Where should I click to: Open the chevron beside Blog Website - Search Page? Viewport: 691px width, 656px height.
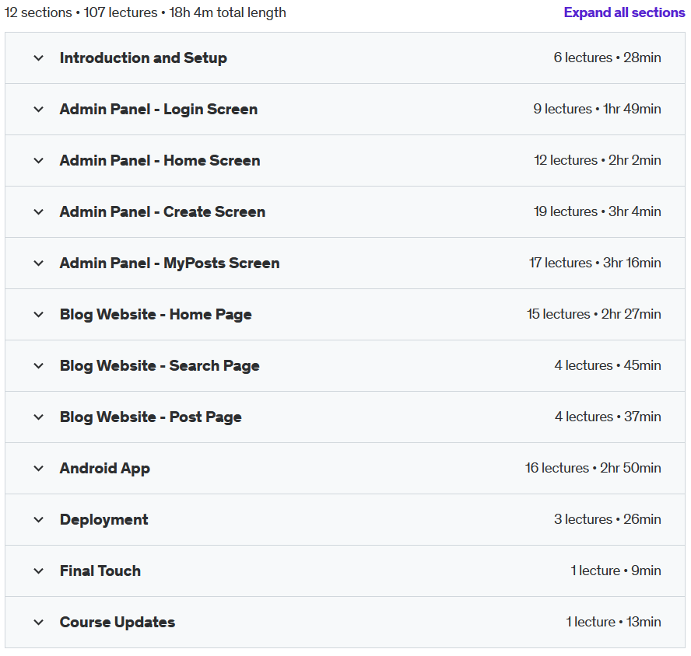tap(39, 365)
